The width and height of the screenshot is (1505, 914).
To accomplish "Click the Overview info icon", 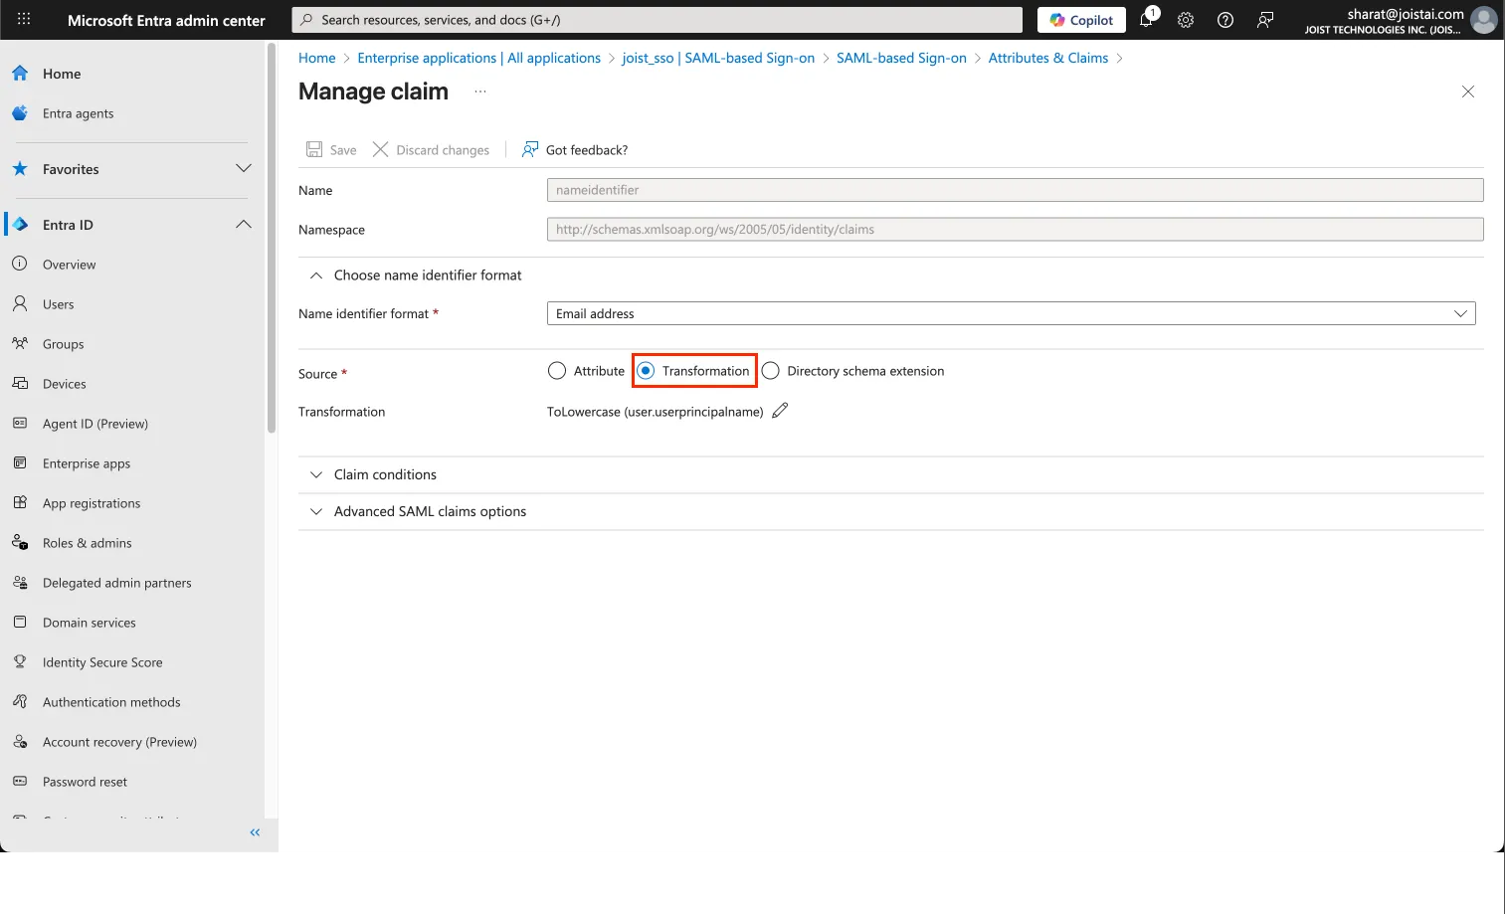I will [20, 265].
